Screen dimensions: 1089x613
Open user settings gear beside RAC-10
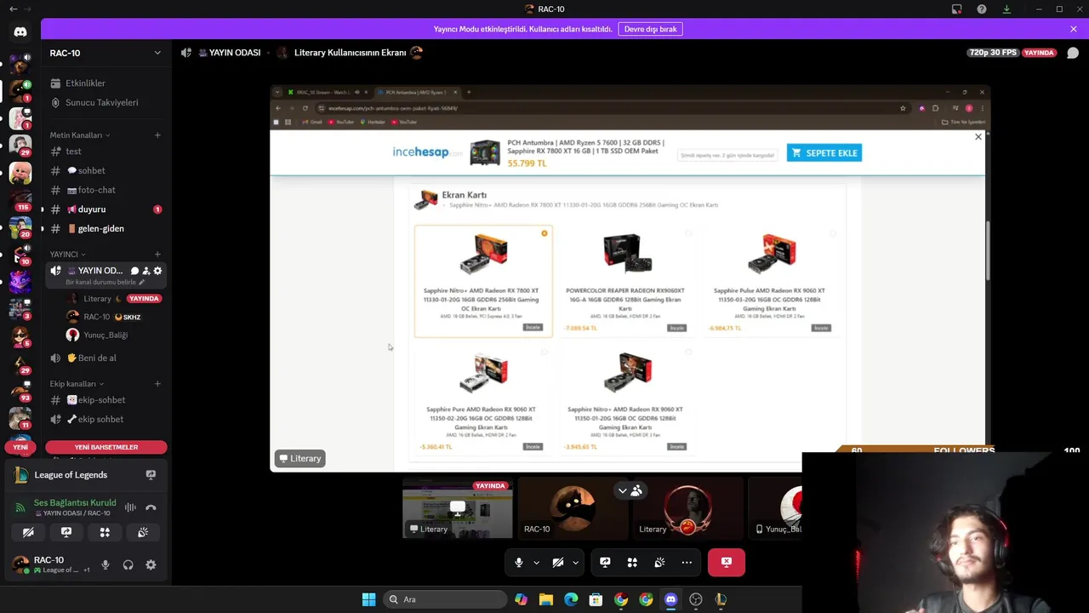[151, 564]
